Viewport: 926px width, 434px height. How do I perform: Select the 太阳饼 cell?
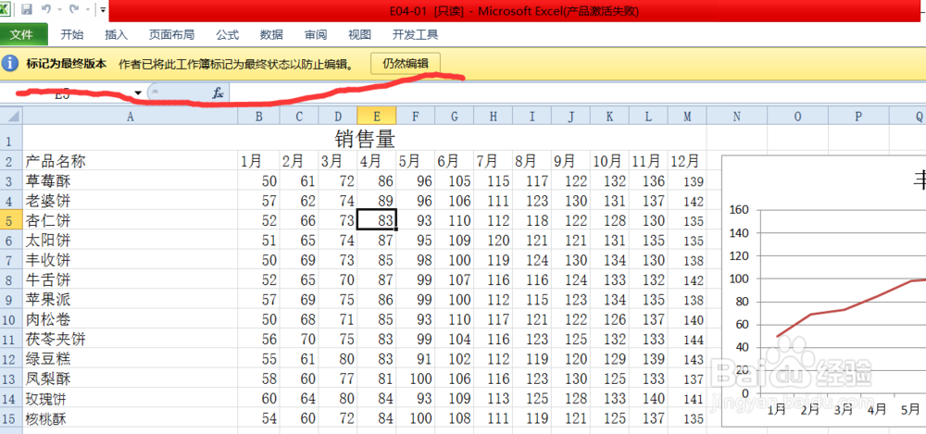(x=131, y=241)
